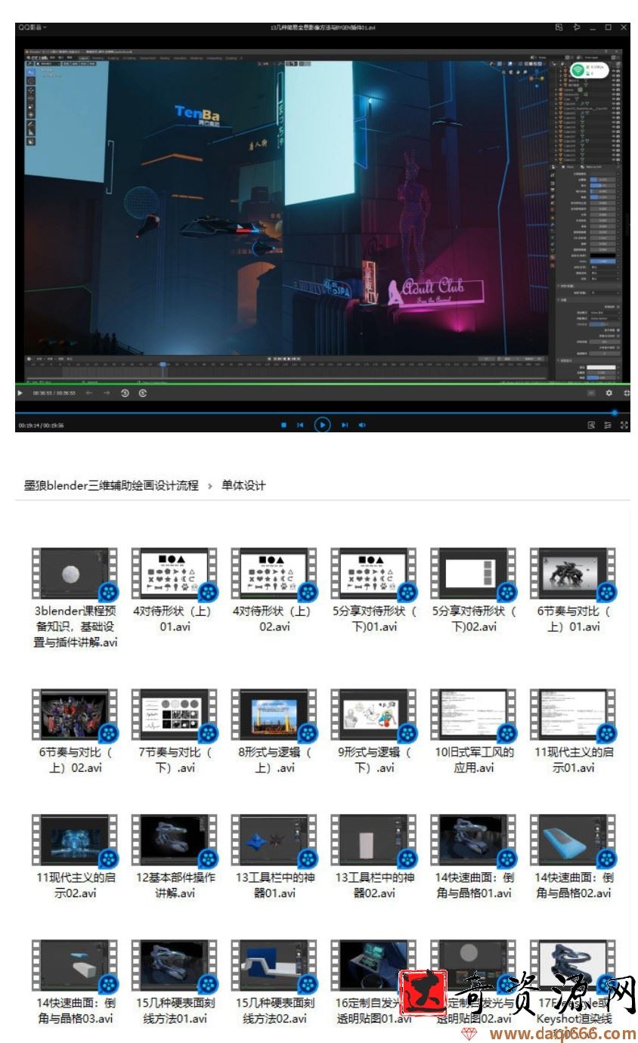Skip to the next video in the player

(345, 425)
